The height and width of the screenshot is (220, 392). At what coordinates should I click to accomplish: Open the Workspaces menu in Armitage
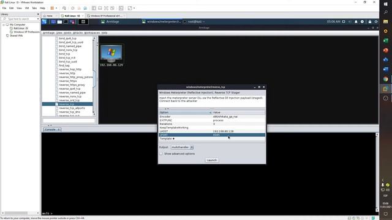(92, 32)
